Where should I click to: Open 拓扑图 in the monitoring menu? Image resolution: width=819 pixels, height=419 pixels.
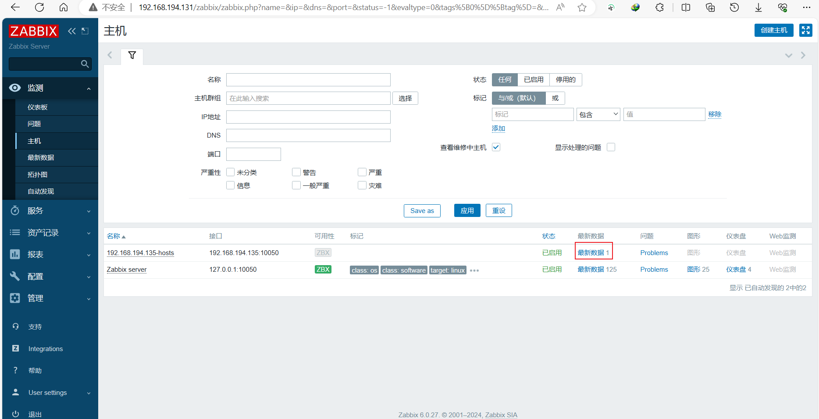click(57, 174)
